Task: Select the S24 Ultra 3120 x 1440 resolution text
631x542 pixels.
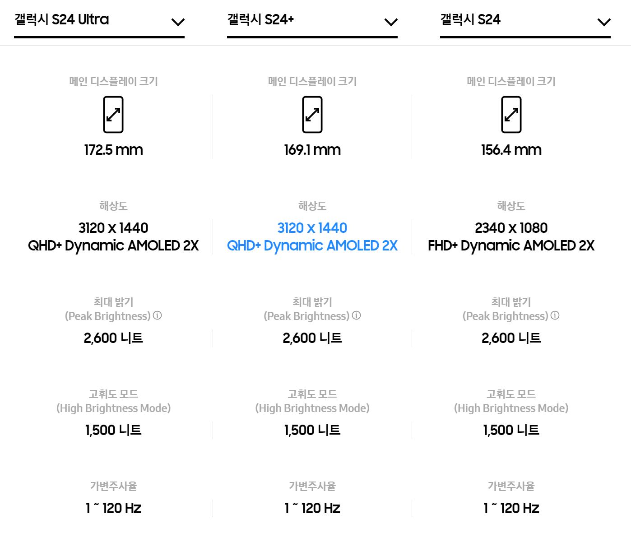Action: point(113,228)
